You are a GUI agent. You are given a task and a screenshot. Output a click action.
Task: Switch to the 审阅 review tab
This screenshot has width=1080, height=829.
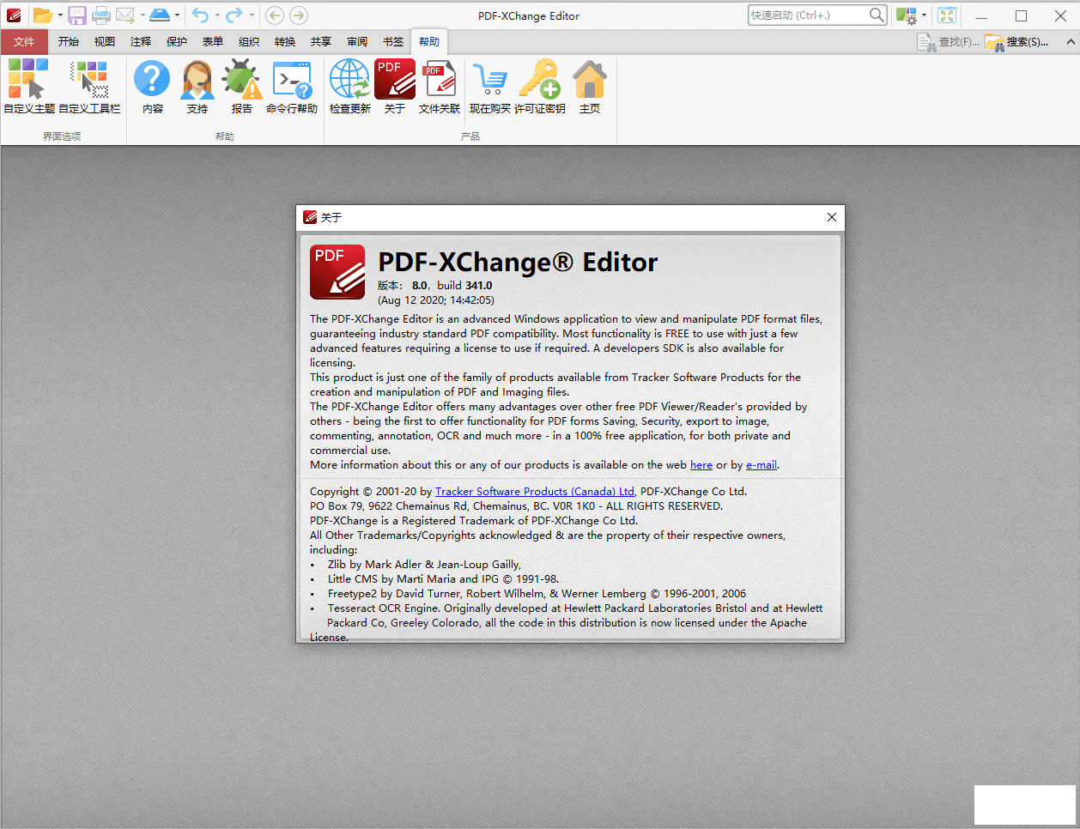[x=357, y=41]
